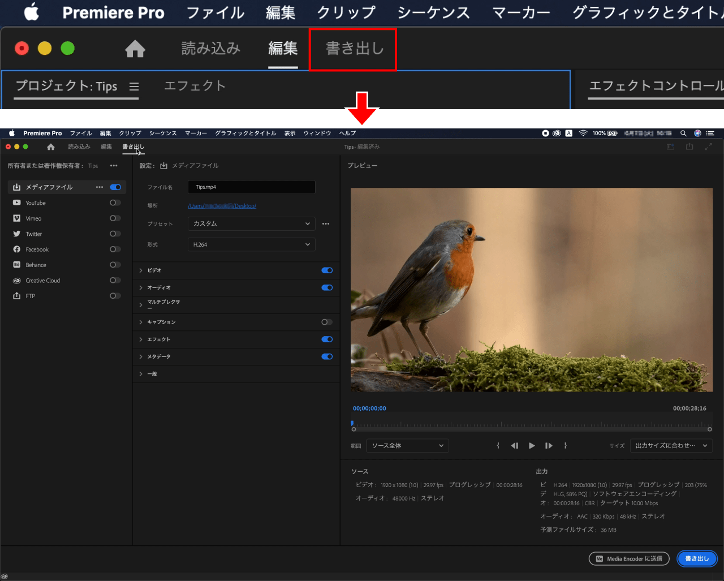Enable the YouTube publish toggle
The image size is (724, 581).
pos(115,203)
